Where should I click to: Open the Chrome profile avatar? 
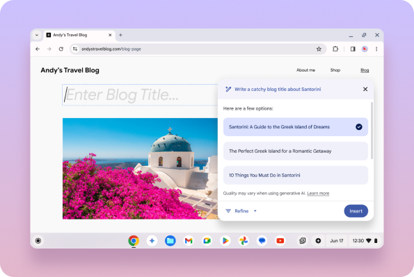365,49
